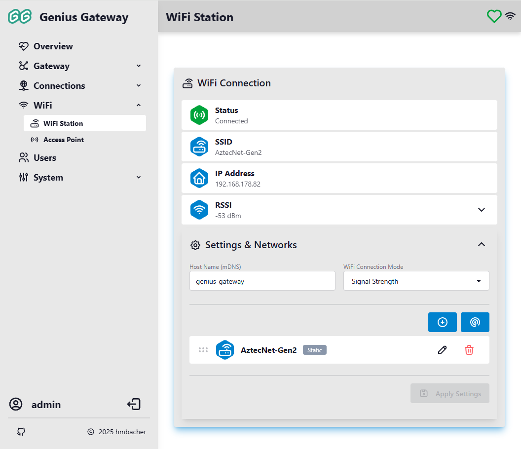Click the scan networks radar button

(475, 322)
